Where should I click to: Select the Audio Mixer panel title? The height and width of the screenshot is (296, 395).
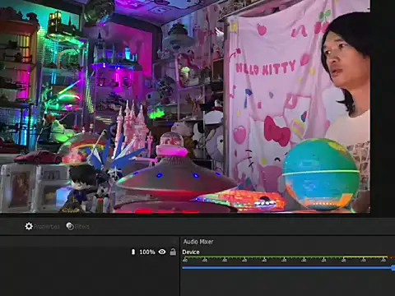pyautogui.click(x=198, y=242)
